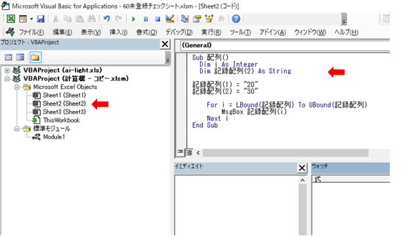
Task: Open the デバッグ(D) menu
Action: 179,32
